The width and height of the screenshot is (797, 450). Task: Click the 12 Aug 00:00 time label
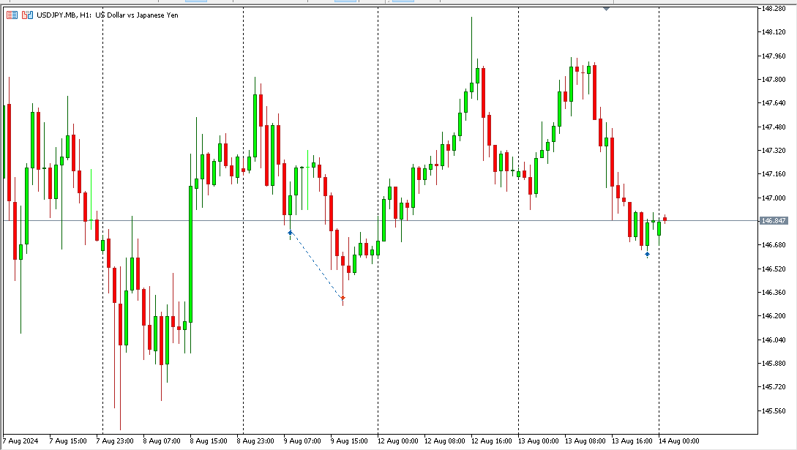coord(398,441)
